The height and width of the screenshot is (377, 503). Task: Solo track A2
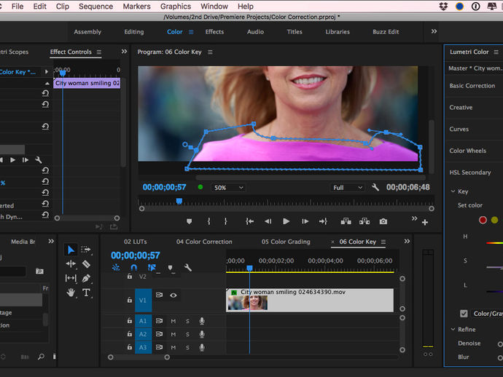(187, 334)
